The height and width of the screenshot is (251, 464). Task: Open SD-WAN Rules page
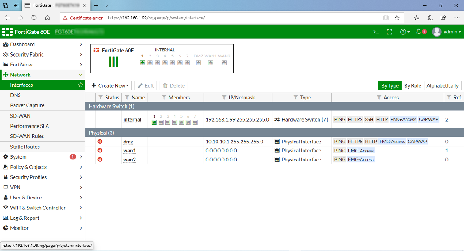(27, 136)
